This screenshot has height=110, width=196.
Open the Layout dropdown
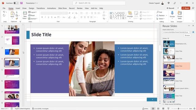point(32,12)
